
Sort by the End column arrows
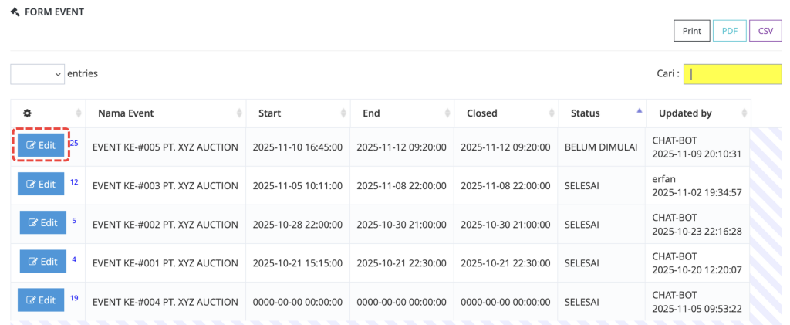[447, 113]
